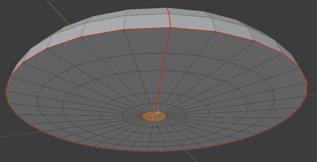Select the orange highlighted center face
Viewport: 317px width, 162px height.
point(154,116)
